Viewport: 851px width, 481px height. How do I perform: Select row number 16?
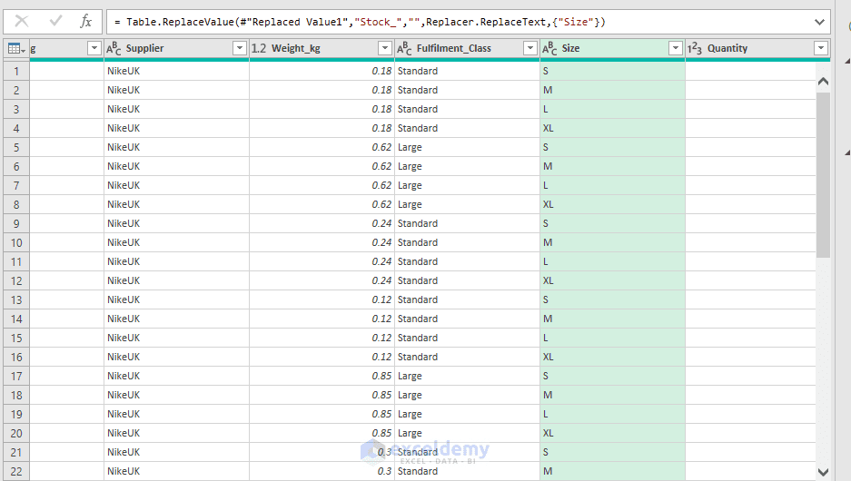16,357
